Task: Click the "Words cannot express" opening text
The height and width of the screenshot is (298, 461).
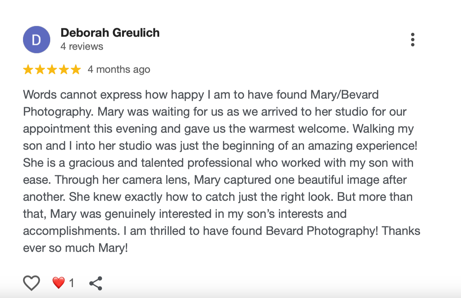Action: click(82, 95)
